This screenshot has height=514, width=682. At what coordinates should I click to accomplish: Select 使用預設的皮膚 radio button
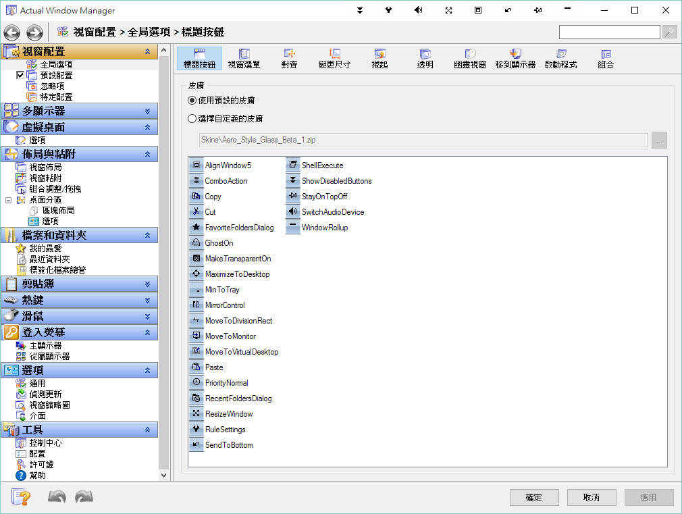(x=192, y=100)
